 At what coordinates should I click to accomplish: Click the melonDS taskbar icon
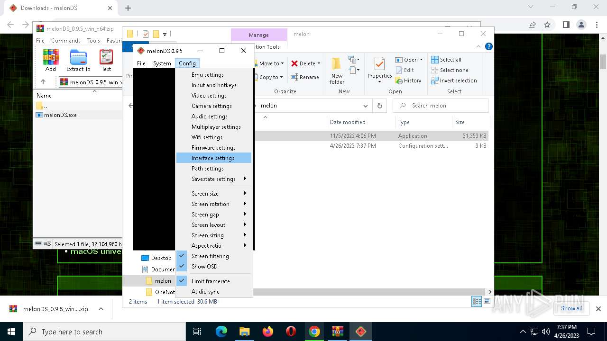tap(361, 332)
